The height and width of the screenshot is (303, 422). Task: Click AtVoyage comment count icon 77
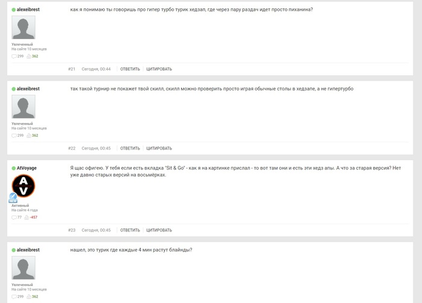point(14,217)
